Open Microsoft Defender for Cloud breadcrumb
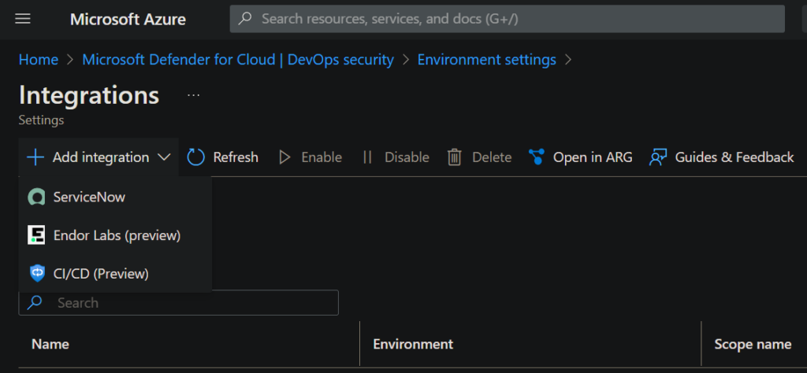Screen dimensions: 807x373 tap(238, 60)
